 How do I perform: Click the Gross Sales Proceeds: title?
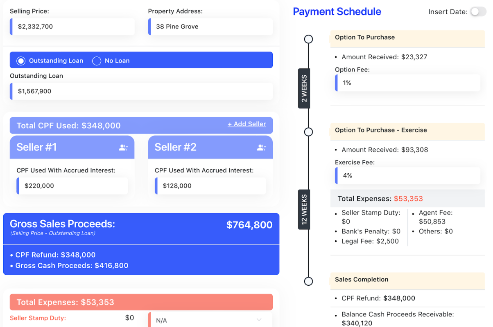click(x=62, y=224)
